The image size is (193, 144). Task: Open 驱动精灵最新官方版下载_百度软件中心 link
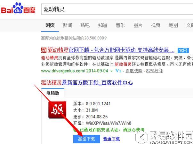click(x=87, y=82)
